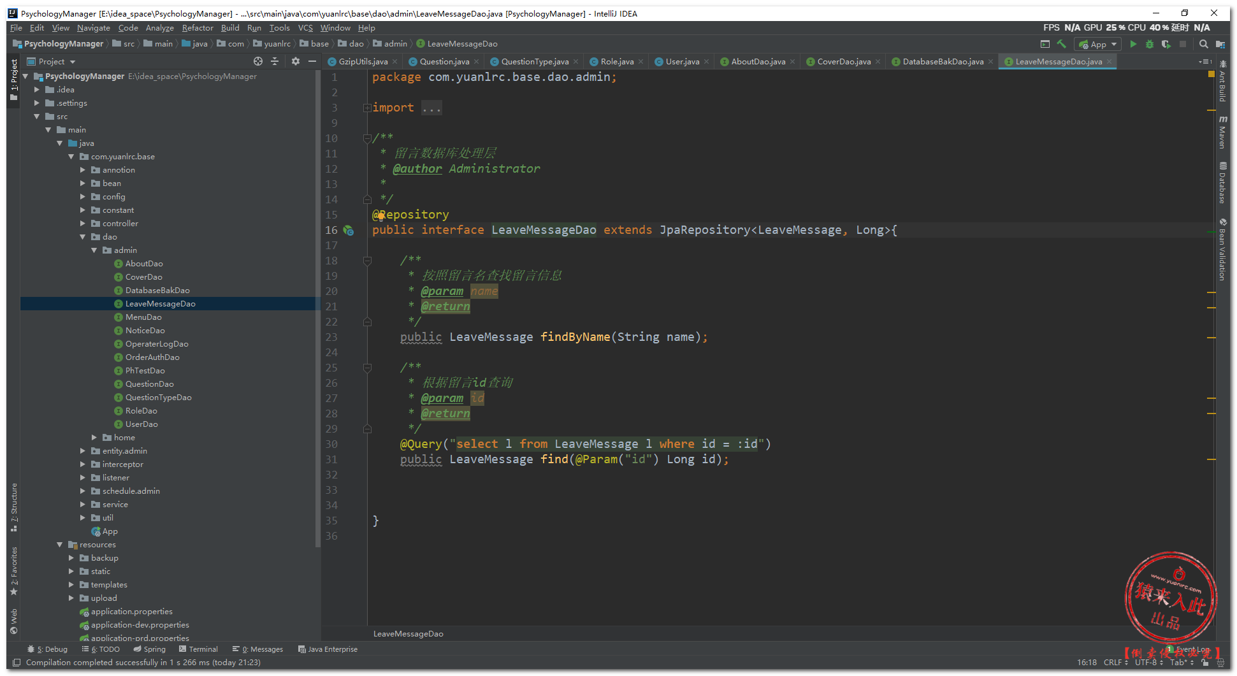
Task: Switch to the DatabaseBakDao.java tab
Action: click(943, 62)
